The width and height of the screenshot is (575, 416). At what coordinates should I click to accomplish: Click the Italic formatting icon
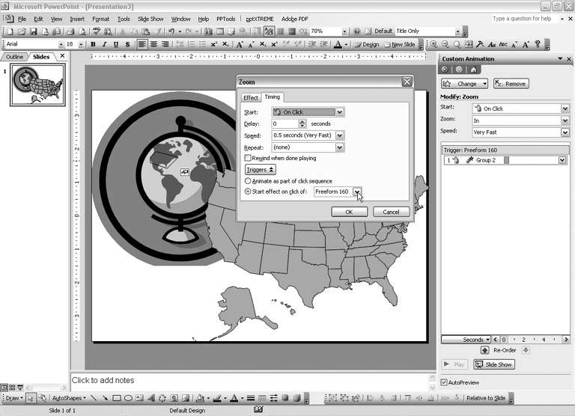click(104, 45)
